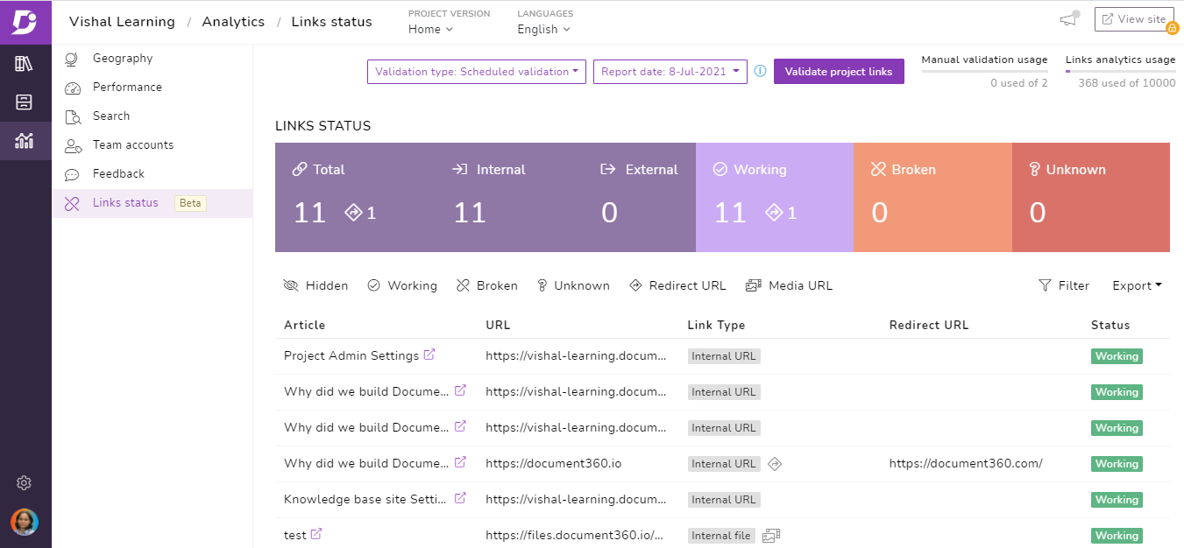Click the user profile avatar
The width and height of the screenshot is (1184, 548).
click(25, 522)
